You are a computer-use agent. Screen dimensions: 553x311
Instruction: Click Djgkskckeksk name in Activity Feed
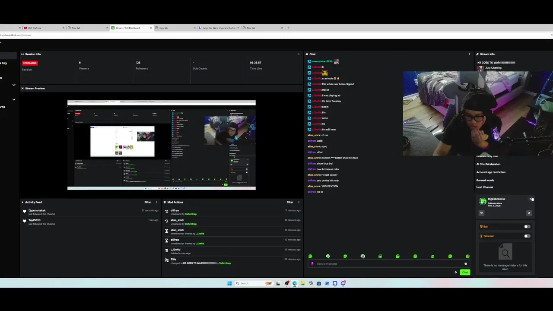pos(37,211)
